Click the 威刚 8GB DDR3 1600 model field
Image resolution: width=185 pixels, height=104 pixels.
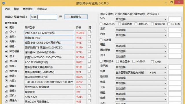pos(49,42)
